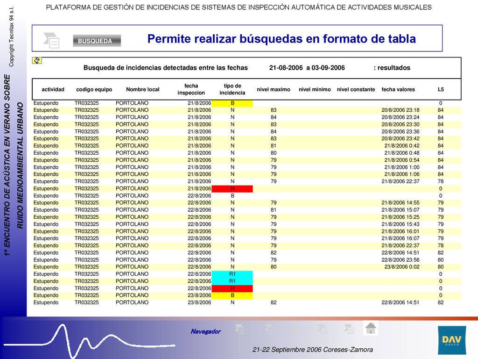Click the ': resultados' label

click(x=392, y=68)
